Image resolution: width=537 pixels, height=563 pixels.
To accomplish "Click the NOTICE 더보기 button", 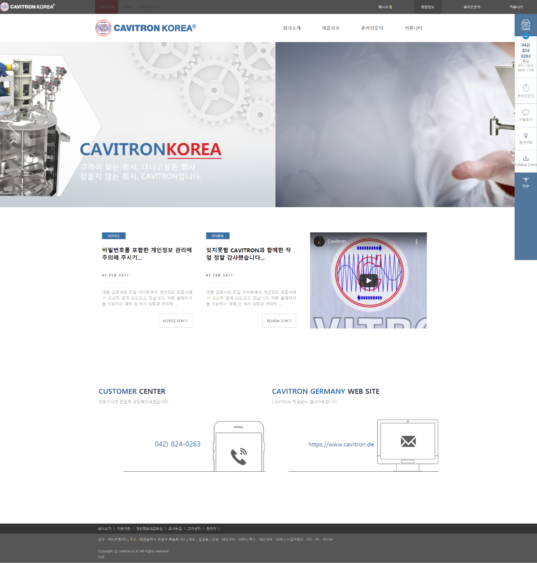I will point(175,321).
